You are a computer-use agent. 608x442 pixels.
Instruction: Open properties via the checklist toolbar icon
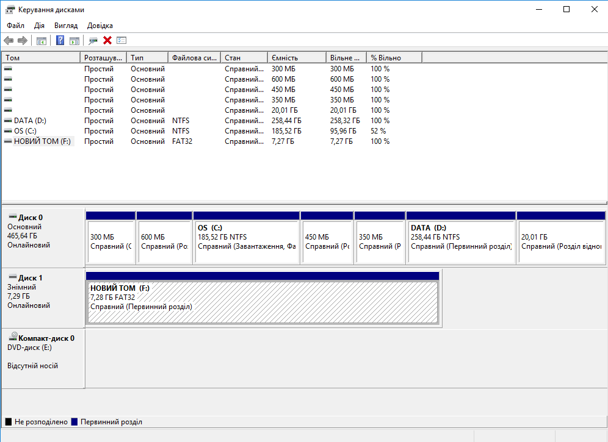tap(121, 40)
